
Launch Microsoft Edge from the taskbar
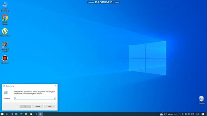(21, 114)
